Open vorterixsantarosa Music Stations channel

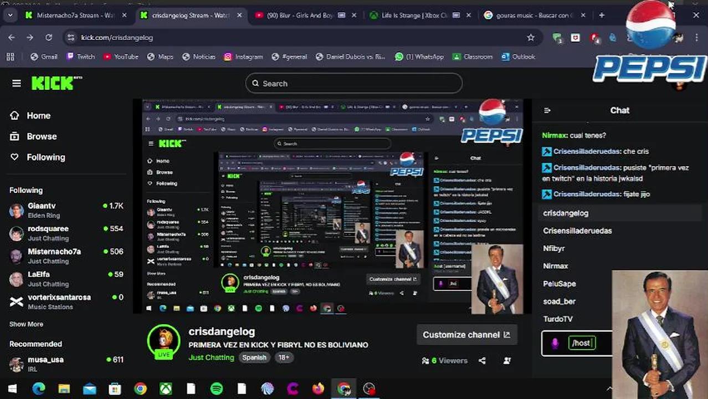[x=66, y=301]
